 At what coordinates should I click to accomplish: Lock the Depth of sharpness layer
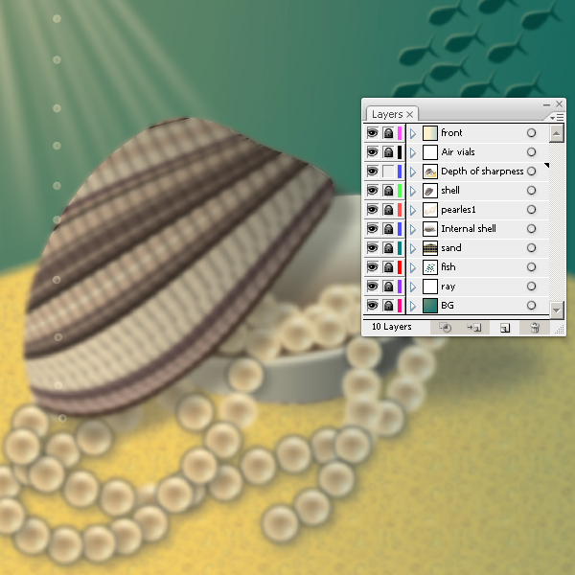pyautogui.click(x=388, y=171)
